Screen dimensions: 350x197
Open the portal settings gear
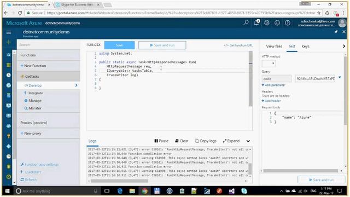click(267, 22)
